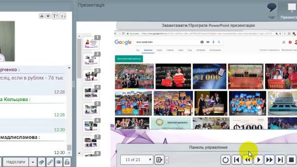Click the round clock icon above chat

click(x=48, y=16)
